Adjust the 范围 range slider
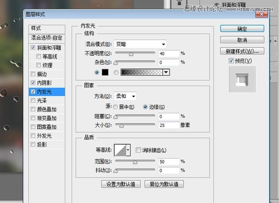 click(x=135, y=161)
